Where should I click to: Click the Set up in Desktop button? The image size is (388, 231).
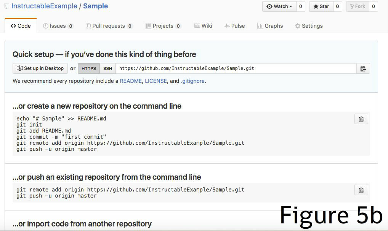point(40,68)
